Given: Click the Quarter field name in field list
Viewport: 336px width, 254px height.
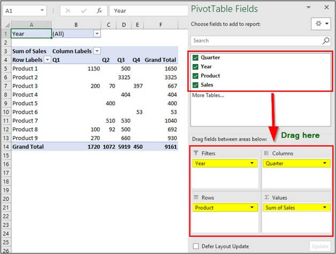Looking at the screenshot, I should [210, 58].
